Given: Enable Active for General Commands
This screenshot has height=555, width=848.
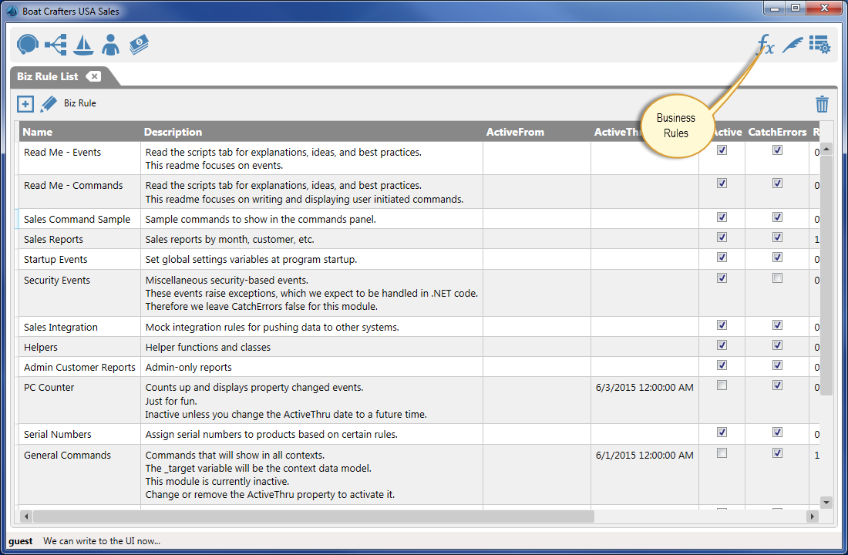Looking at the screenshot, I should 722,453.
